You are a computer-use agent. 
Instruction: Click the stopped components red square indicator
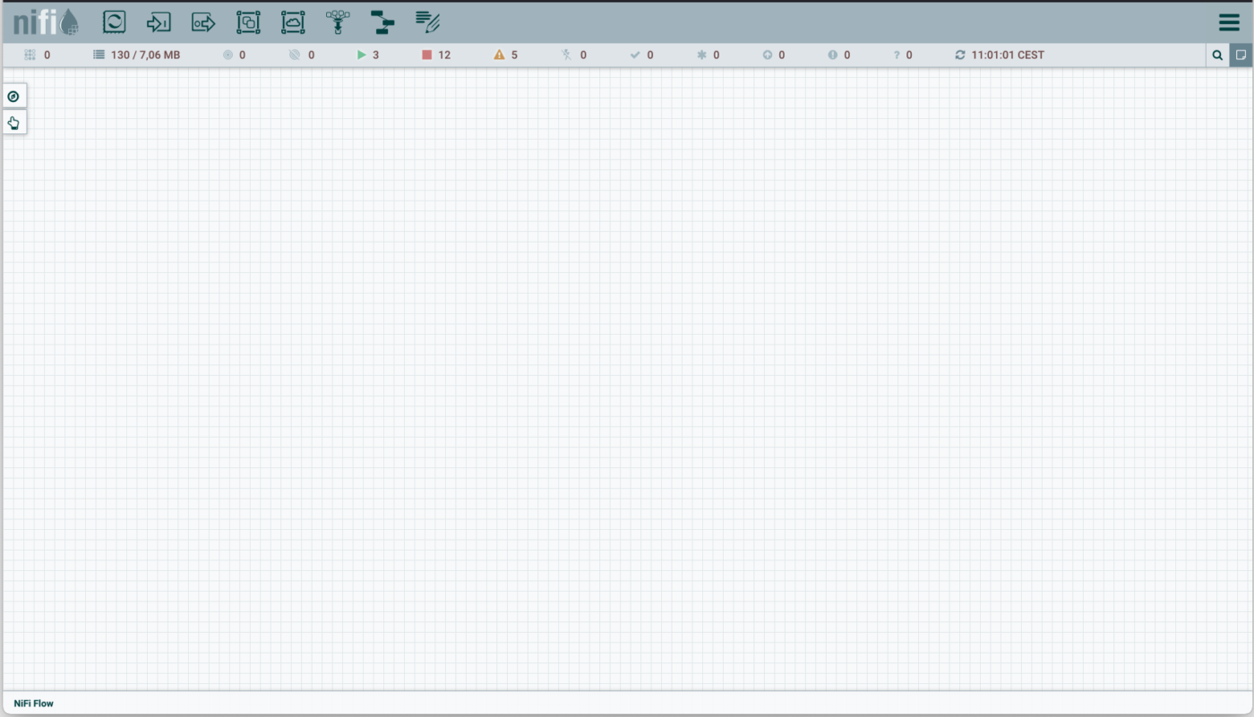click(x=427, y=55)
